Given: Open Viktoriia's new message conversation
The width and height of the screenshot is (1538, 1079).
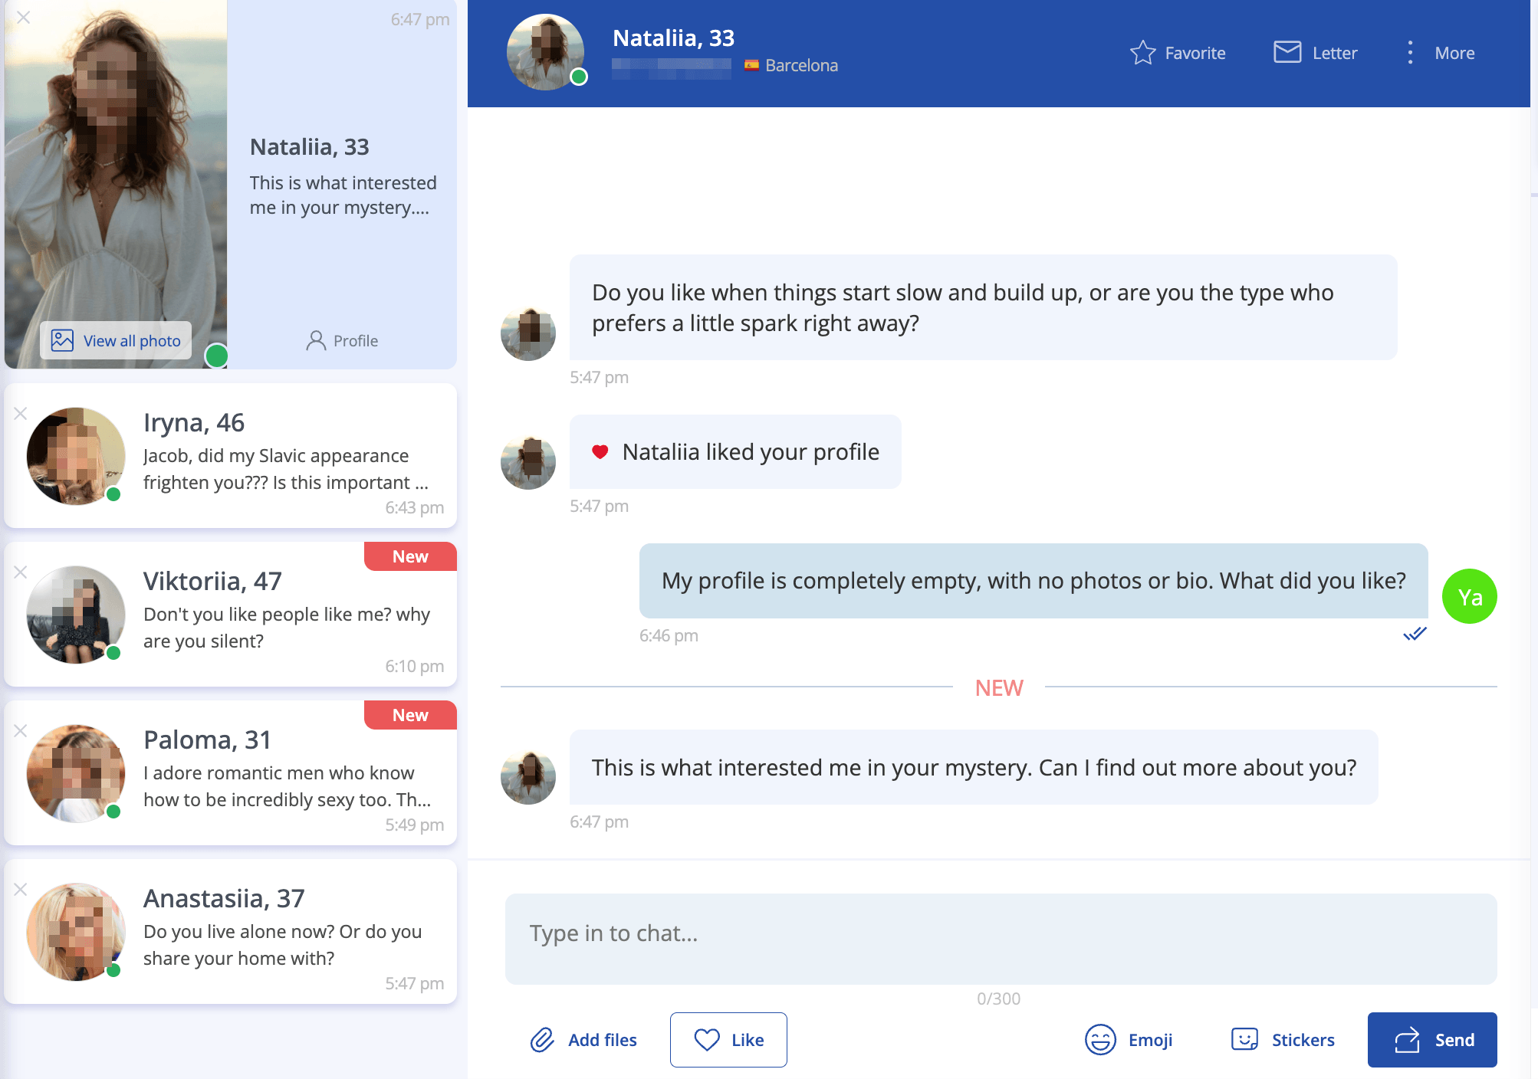Looking at the screenshot, I should [x=231, y=614].
